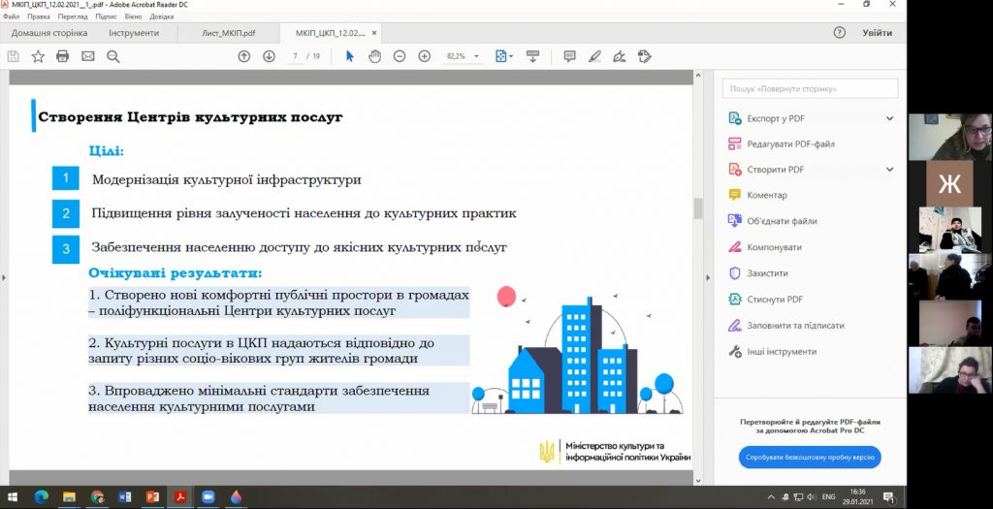This screenshot has width=993, height=509.
Task: Switch to the Лист_МКІП.pdf tab
Action: click(x=229, y=33)
